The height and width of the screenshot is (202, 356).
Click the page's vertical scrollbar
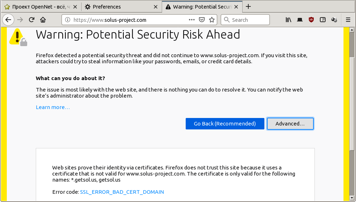pos(352,107)
